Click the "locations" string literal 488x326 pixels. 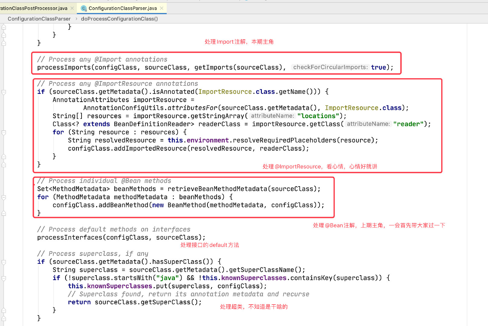point(318,116)
